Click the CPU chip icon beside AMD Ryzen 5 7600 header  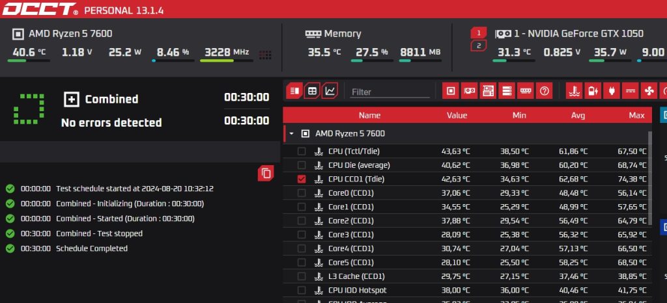[x=18, y=34]
